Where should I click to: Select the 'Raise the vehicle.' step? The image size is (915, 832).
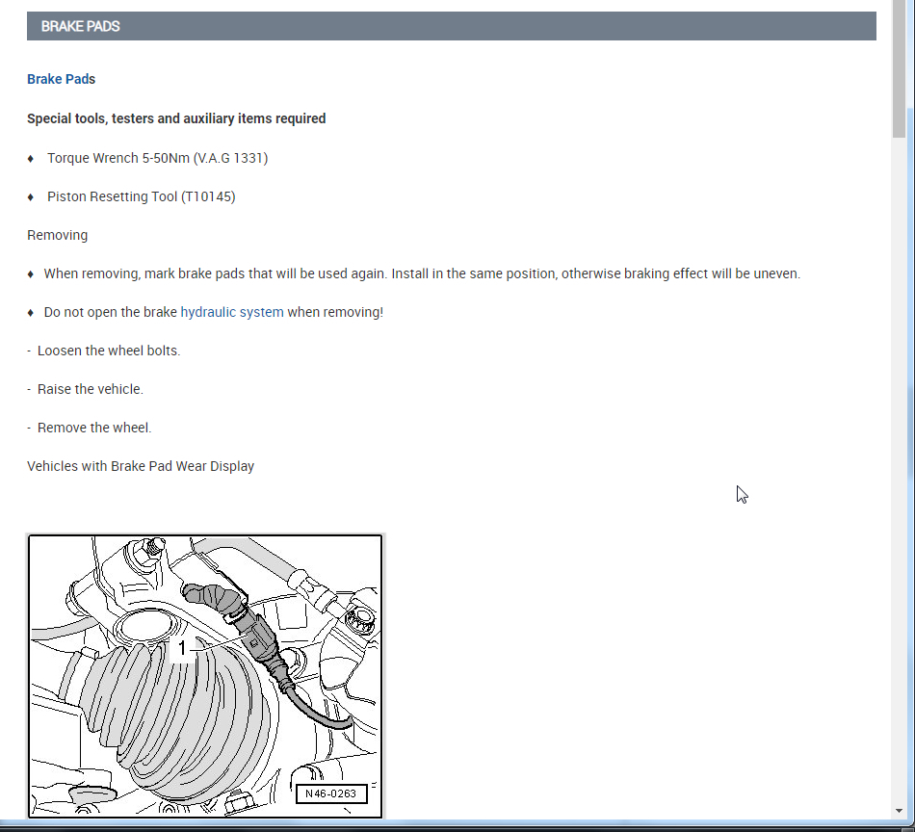tap(90, 389)
